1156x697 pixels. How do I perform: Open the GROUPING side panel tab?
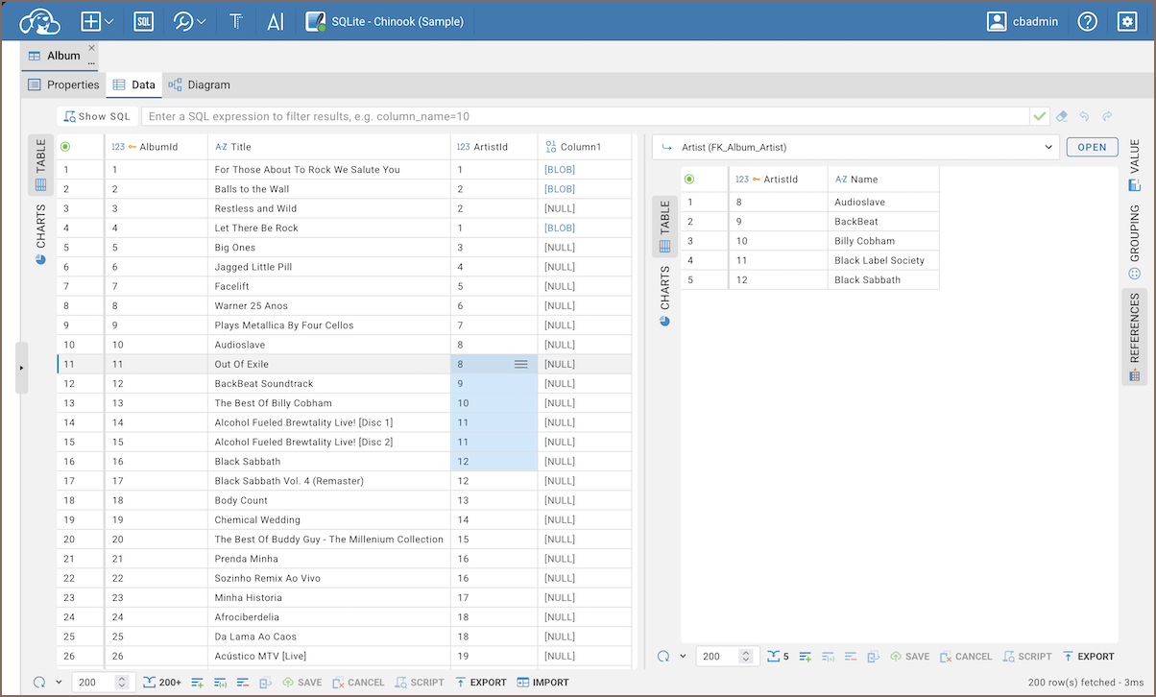[1134, 241]
